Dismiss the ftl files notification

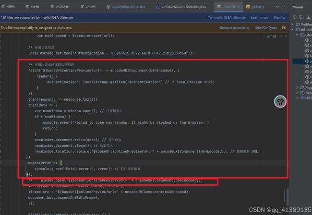tap(279, 17)
